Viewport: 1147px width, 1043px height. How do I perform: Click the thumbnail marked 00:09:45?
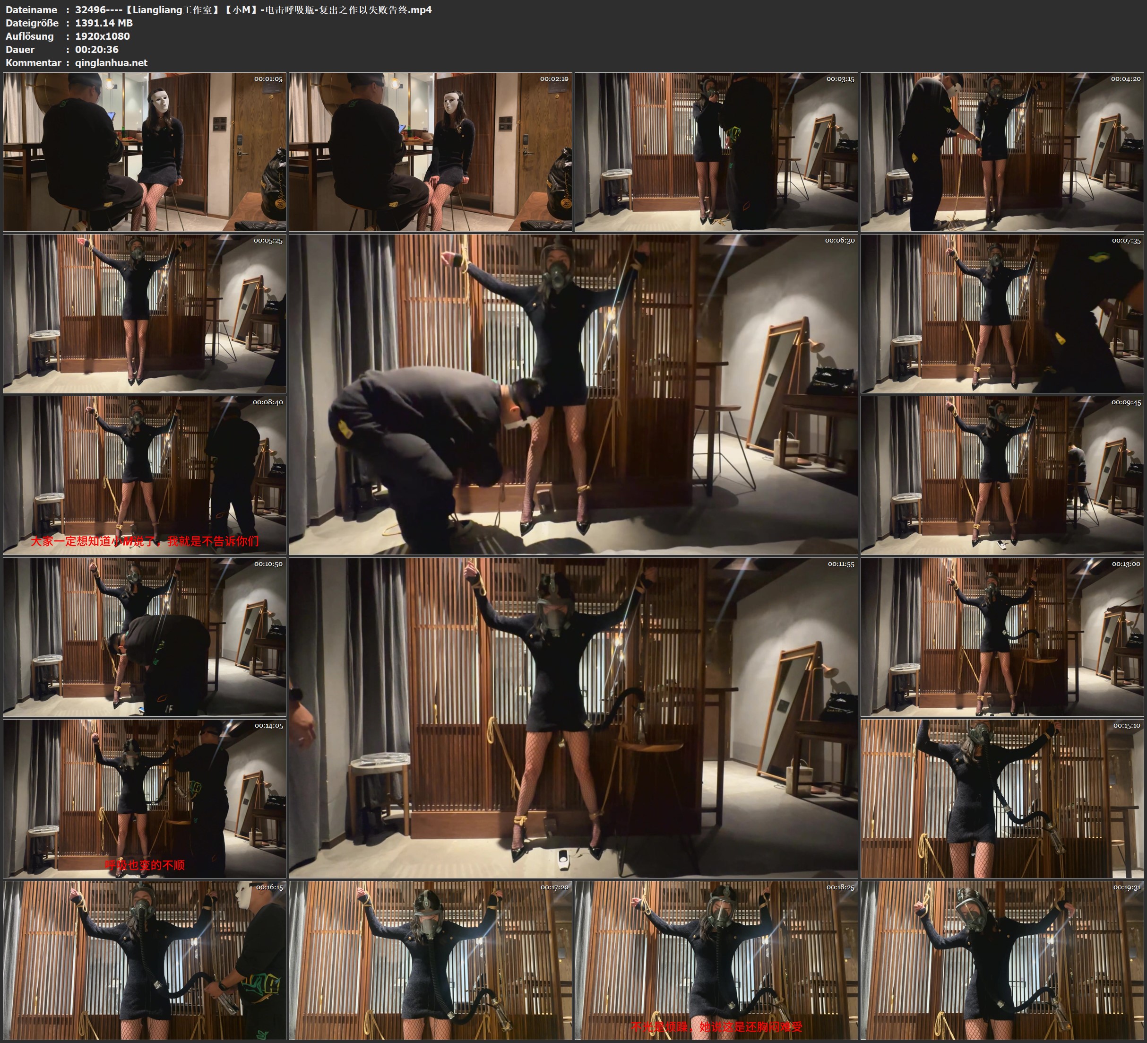(1002, 475)
